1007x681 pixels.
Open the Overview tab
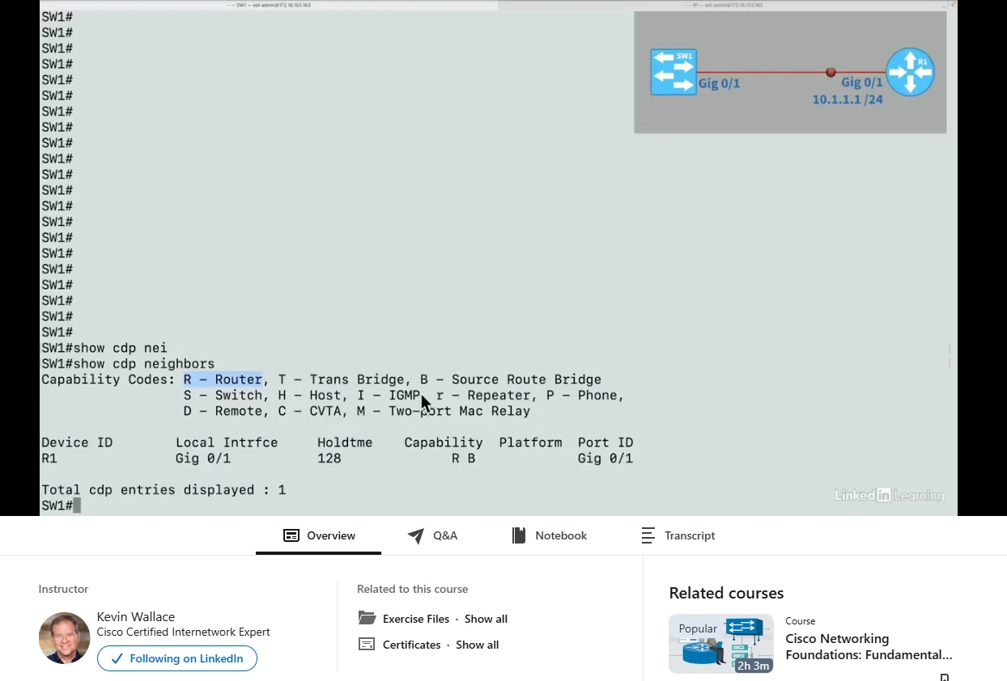click(319, 535)
